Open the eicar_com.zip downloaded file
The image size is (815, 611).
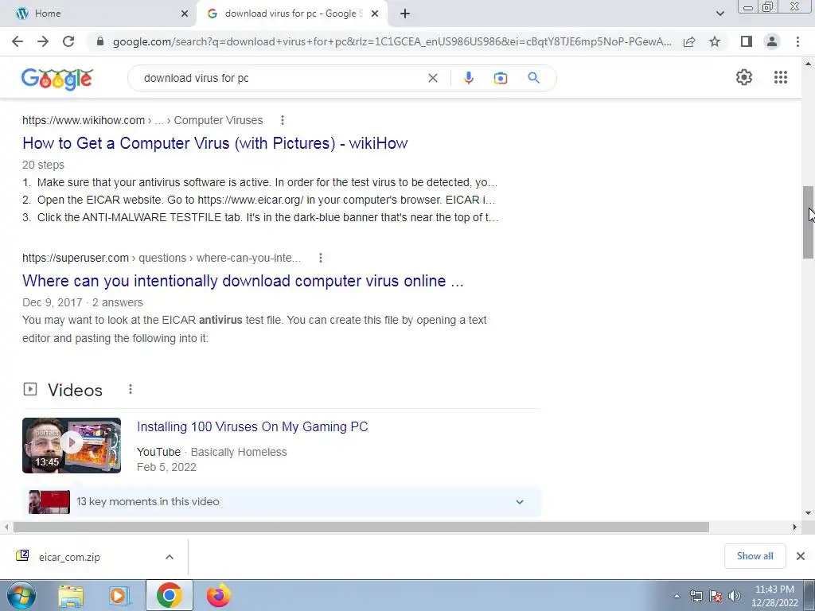(70, 557)
